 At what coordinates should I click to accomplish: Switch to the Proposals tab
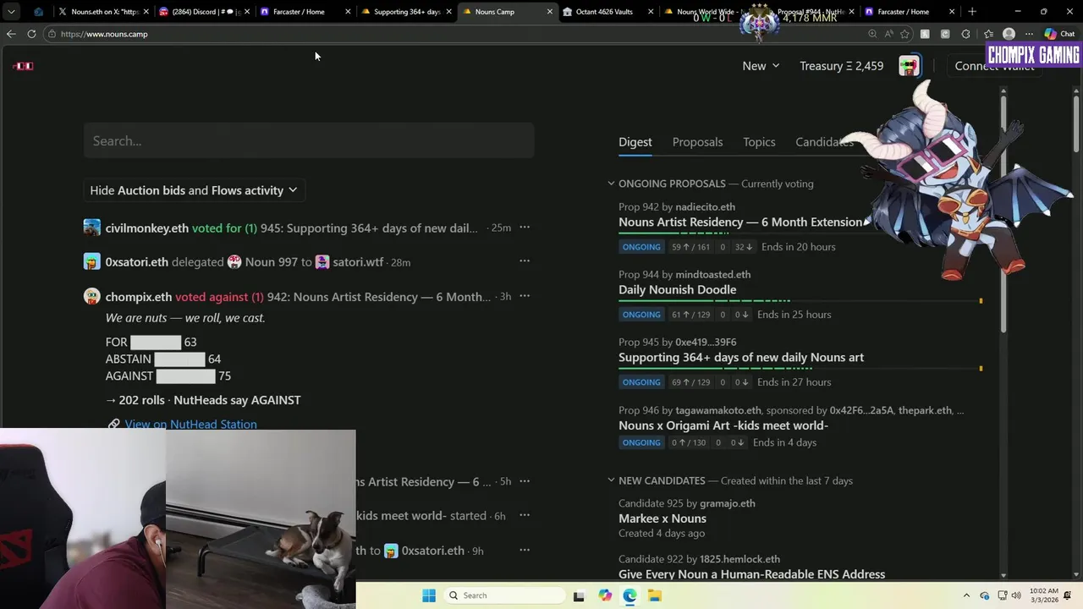pos(697,142)
